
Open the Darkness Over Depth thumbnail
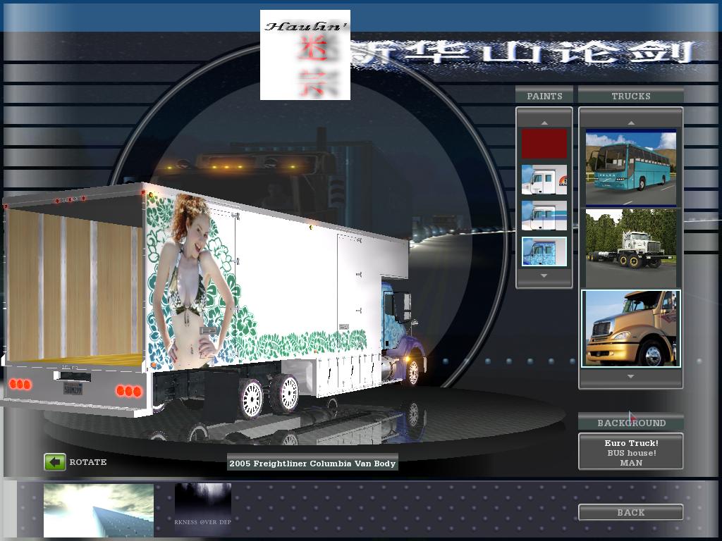[x=203, y=506]
